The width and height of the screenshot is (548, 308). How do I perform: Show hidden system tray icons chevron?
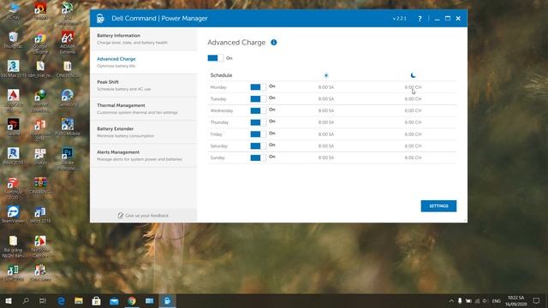click(x=451, y=300)
